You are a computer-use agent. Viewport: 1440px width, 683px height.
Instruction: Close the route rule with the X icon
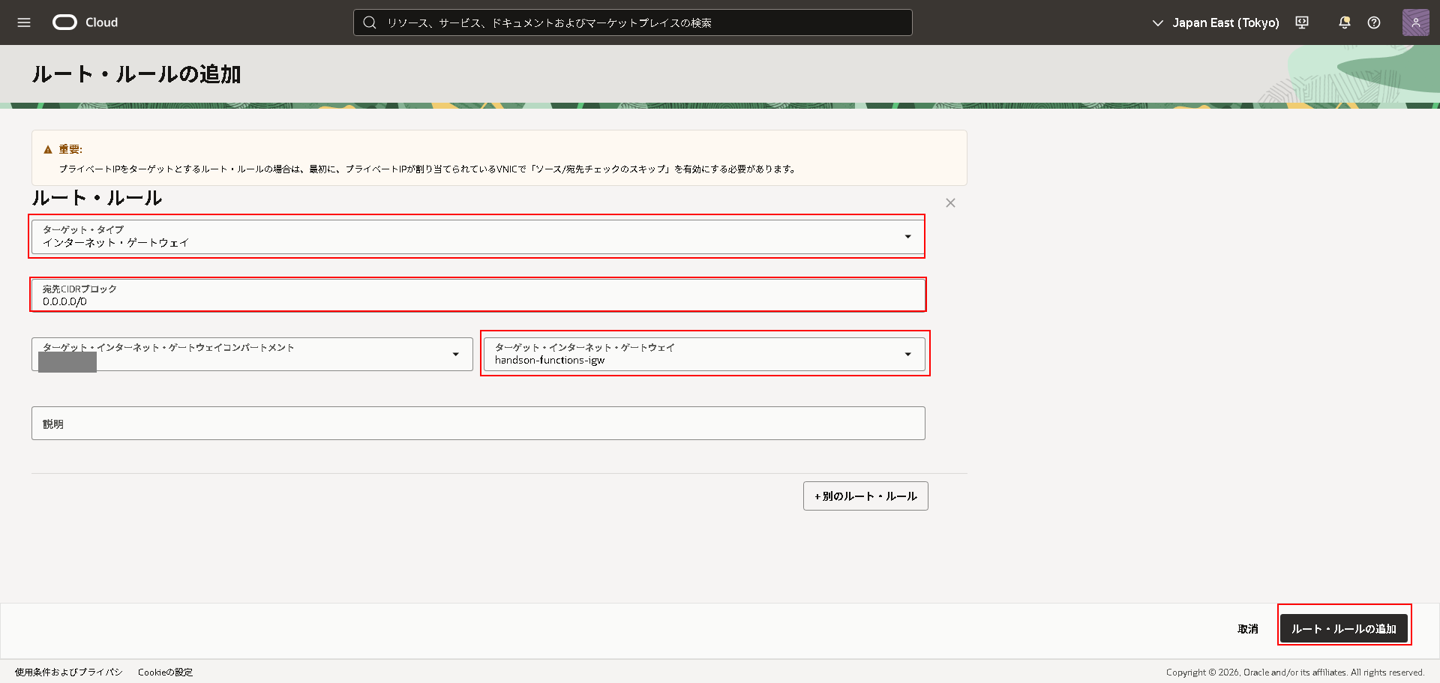(950, 203)
